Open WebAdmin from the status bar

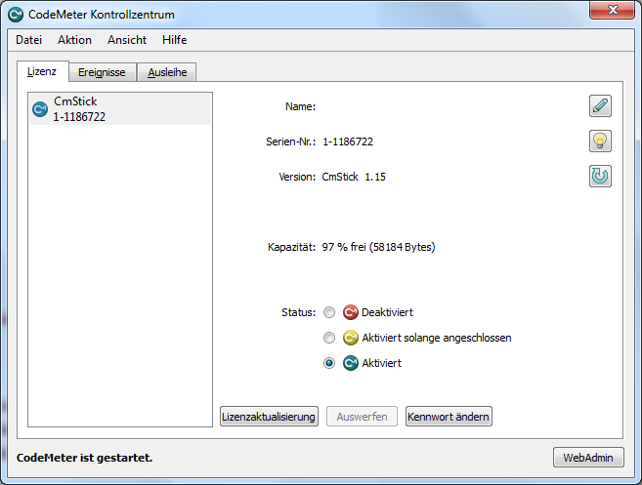point(588,458)
